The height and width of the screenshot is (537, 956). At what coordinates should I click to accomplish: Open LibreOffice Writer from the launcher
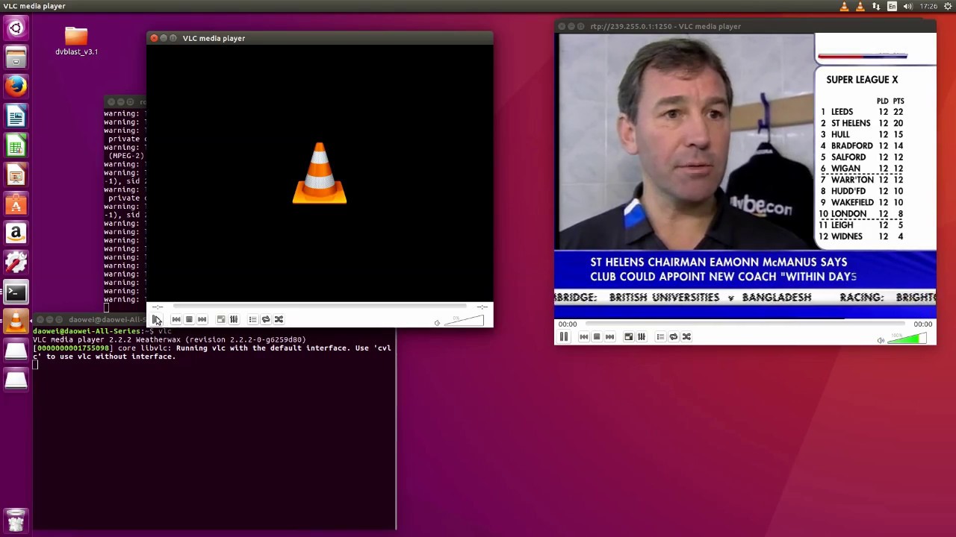[16, 116]
